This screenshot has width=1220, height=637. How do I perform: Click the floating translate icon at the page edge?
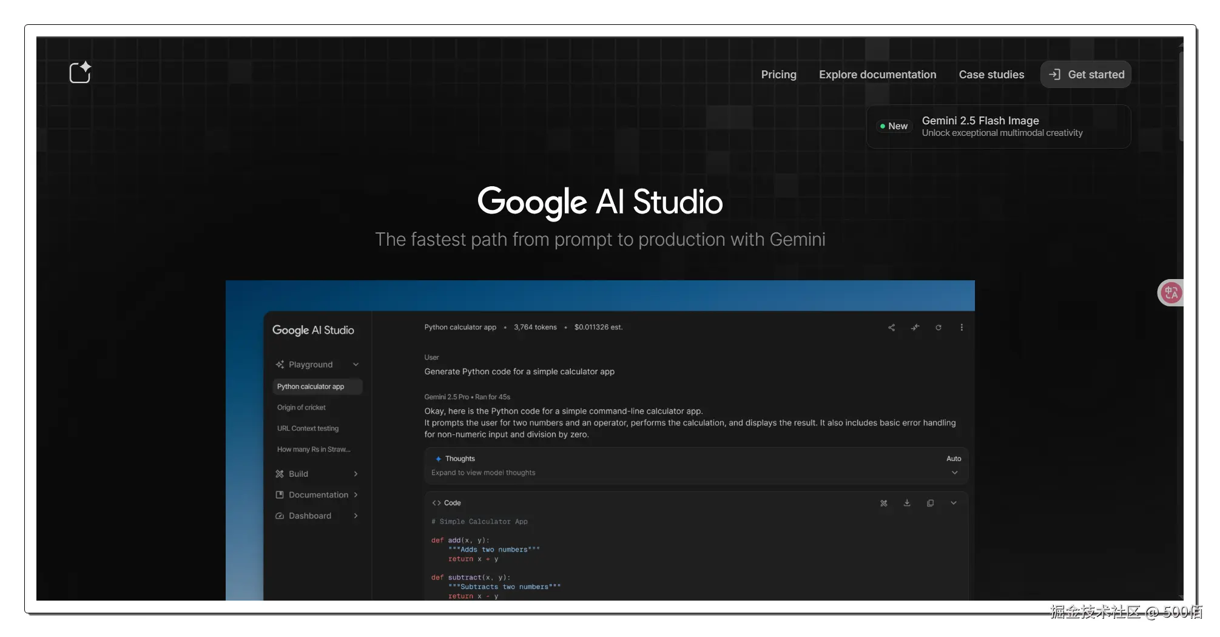(x=1170, y=293)
